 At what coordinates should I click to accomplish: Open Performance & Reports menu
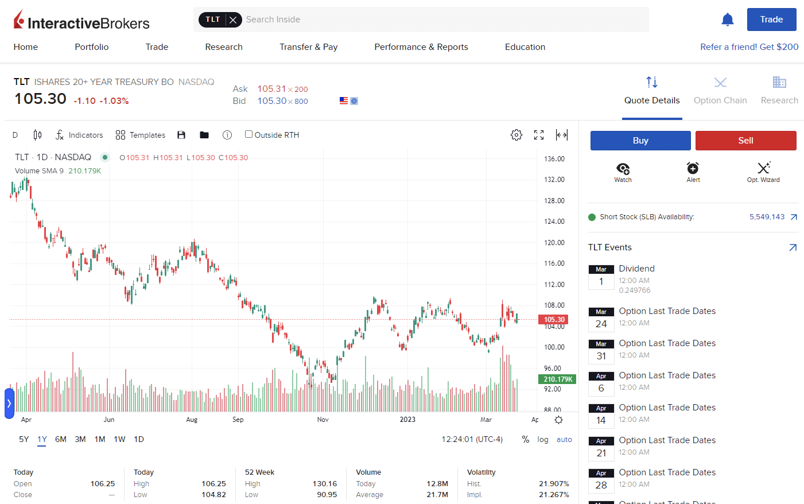coord(421,47)
